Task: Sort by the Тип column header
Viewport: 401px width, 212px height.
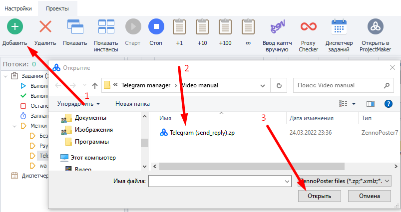Action: 367,118
